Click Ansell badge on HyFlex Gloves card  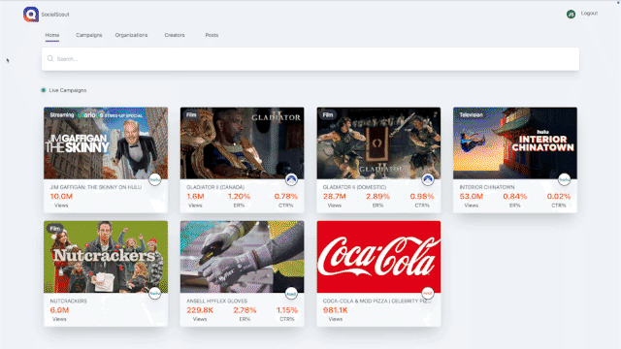coord(291,293)
